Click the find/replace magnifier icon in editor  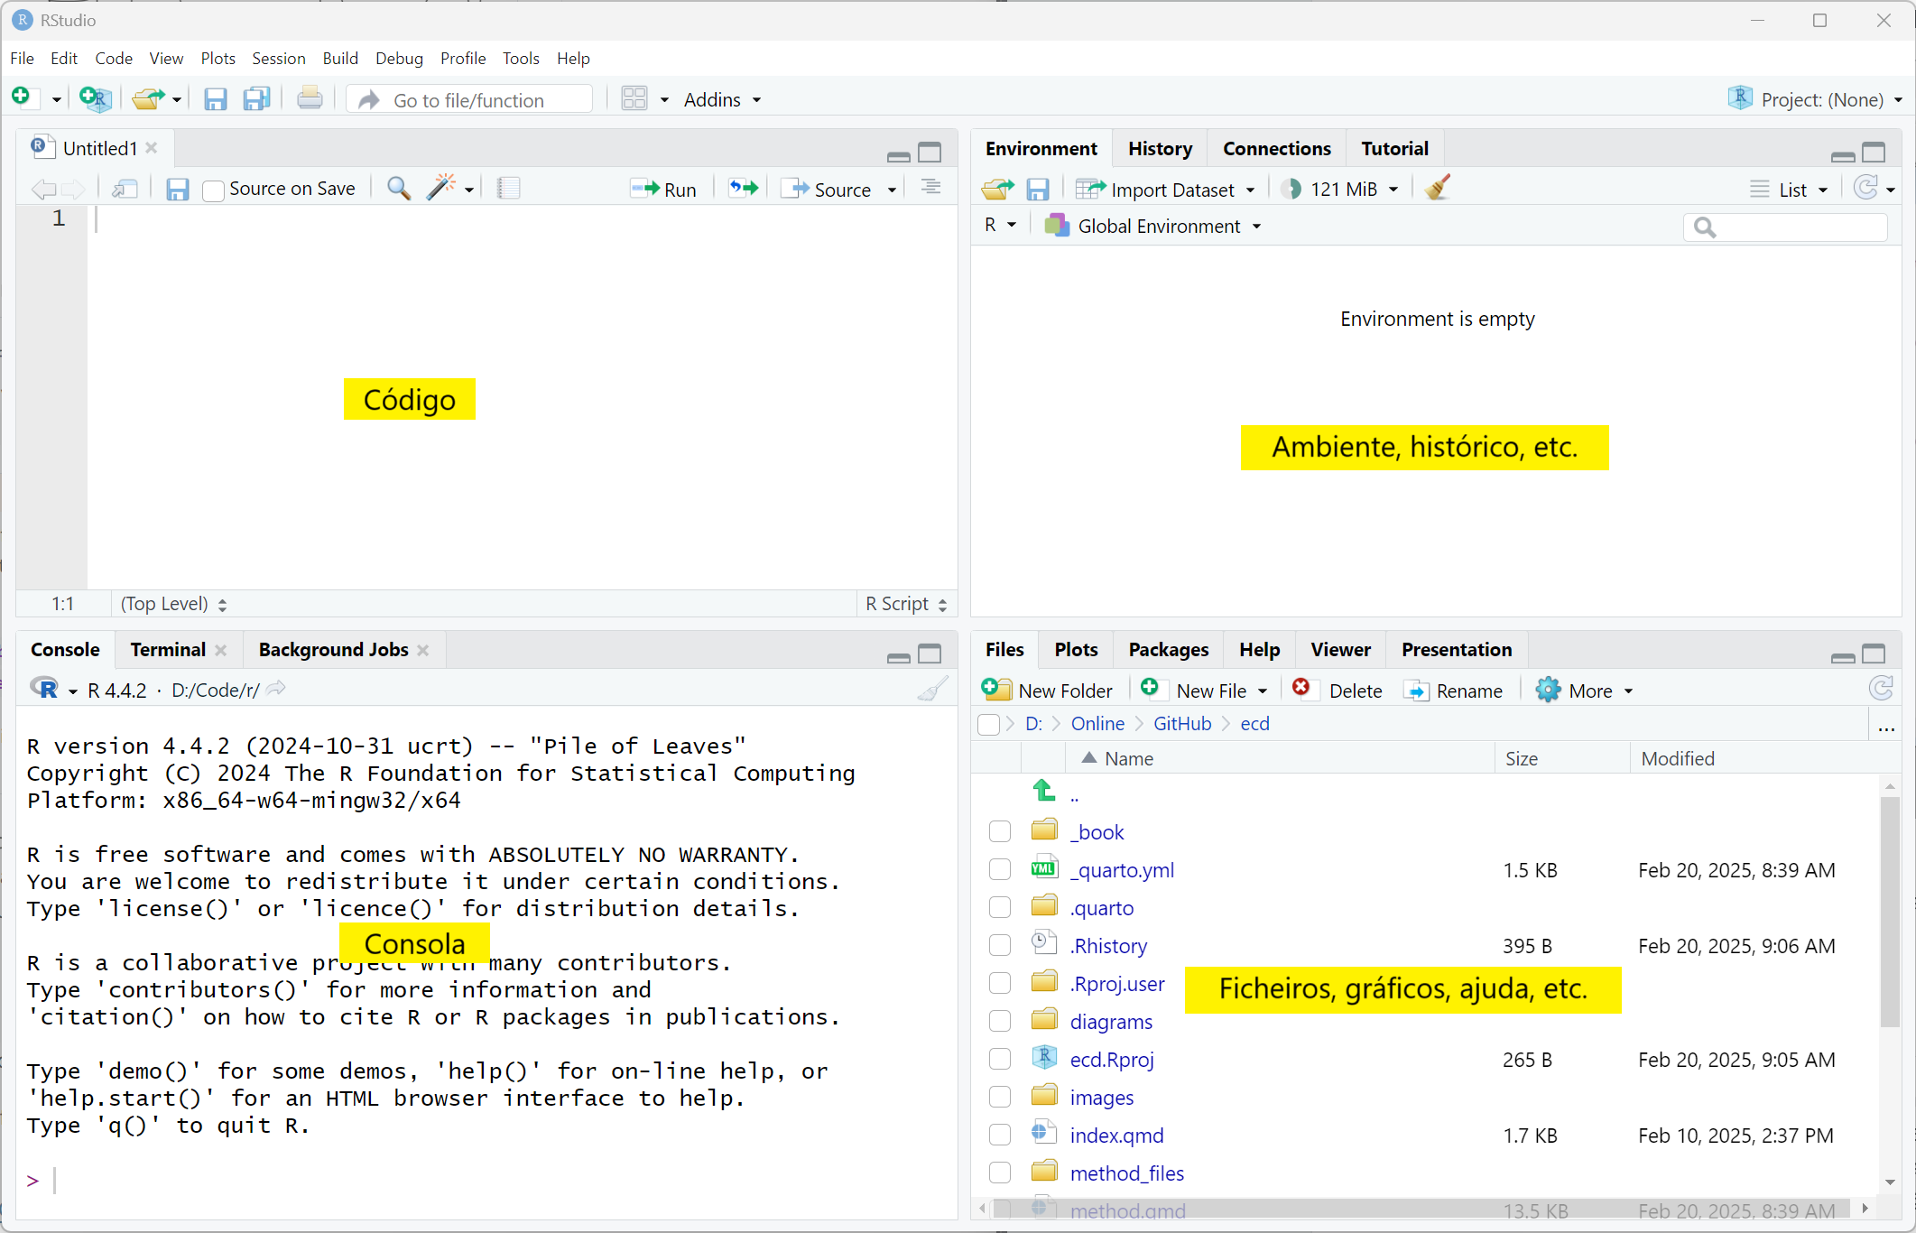(x=398, y=188)
